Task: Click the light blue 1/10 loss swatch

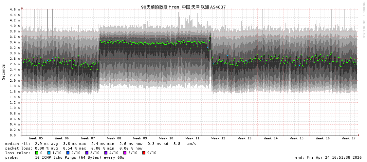Action: (x=49, y=153)
